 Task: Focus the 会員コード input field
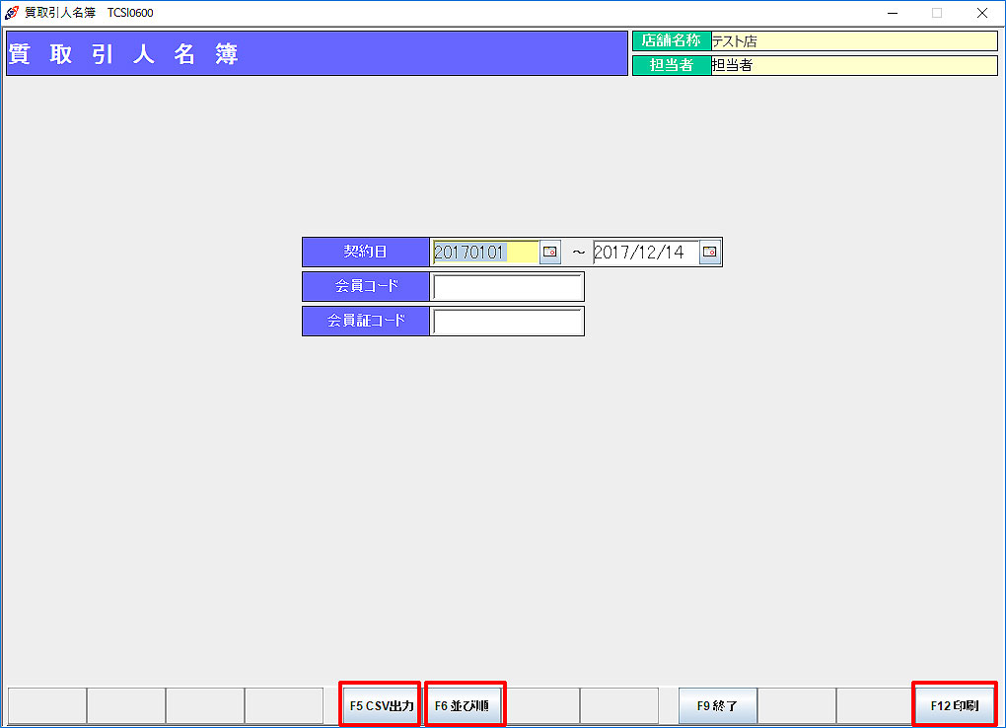pos(508,286)
